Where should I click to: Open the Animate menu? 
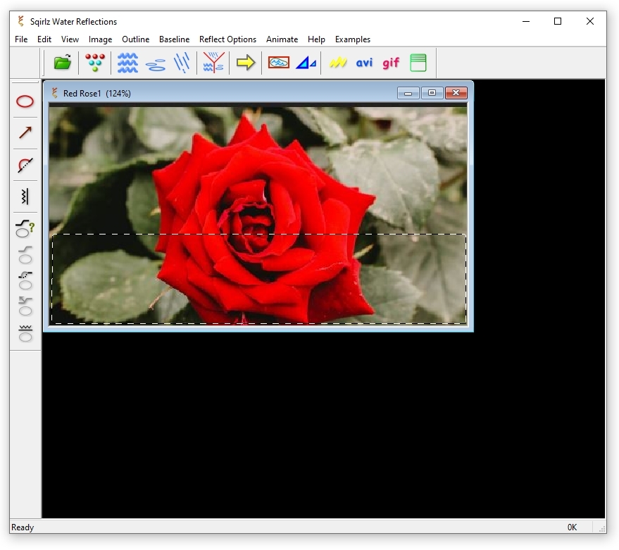pyautogui.click(x=282, y=39)
